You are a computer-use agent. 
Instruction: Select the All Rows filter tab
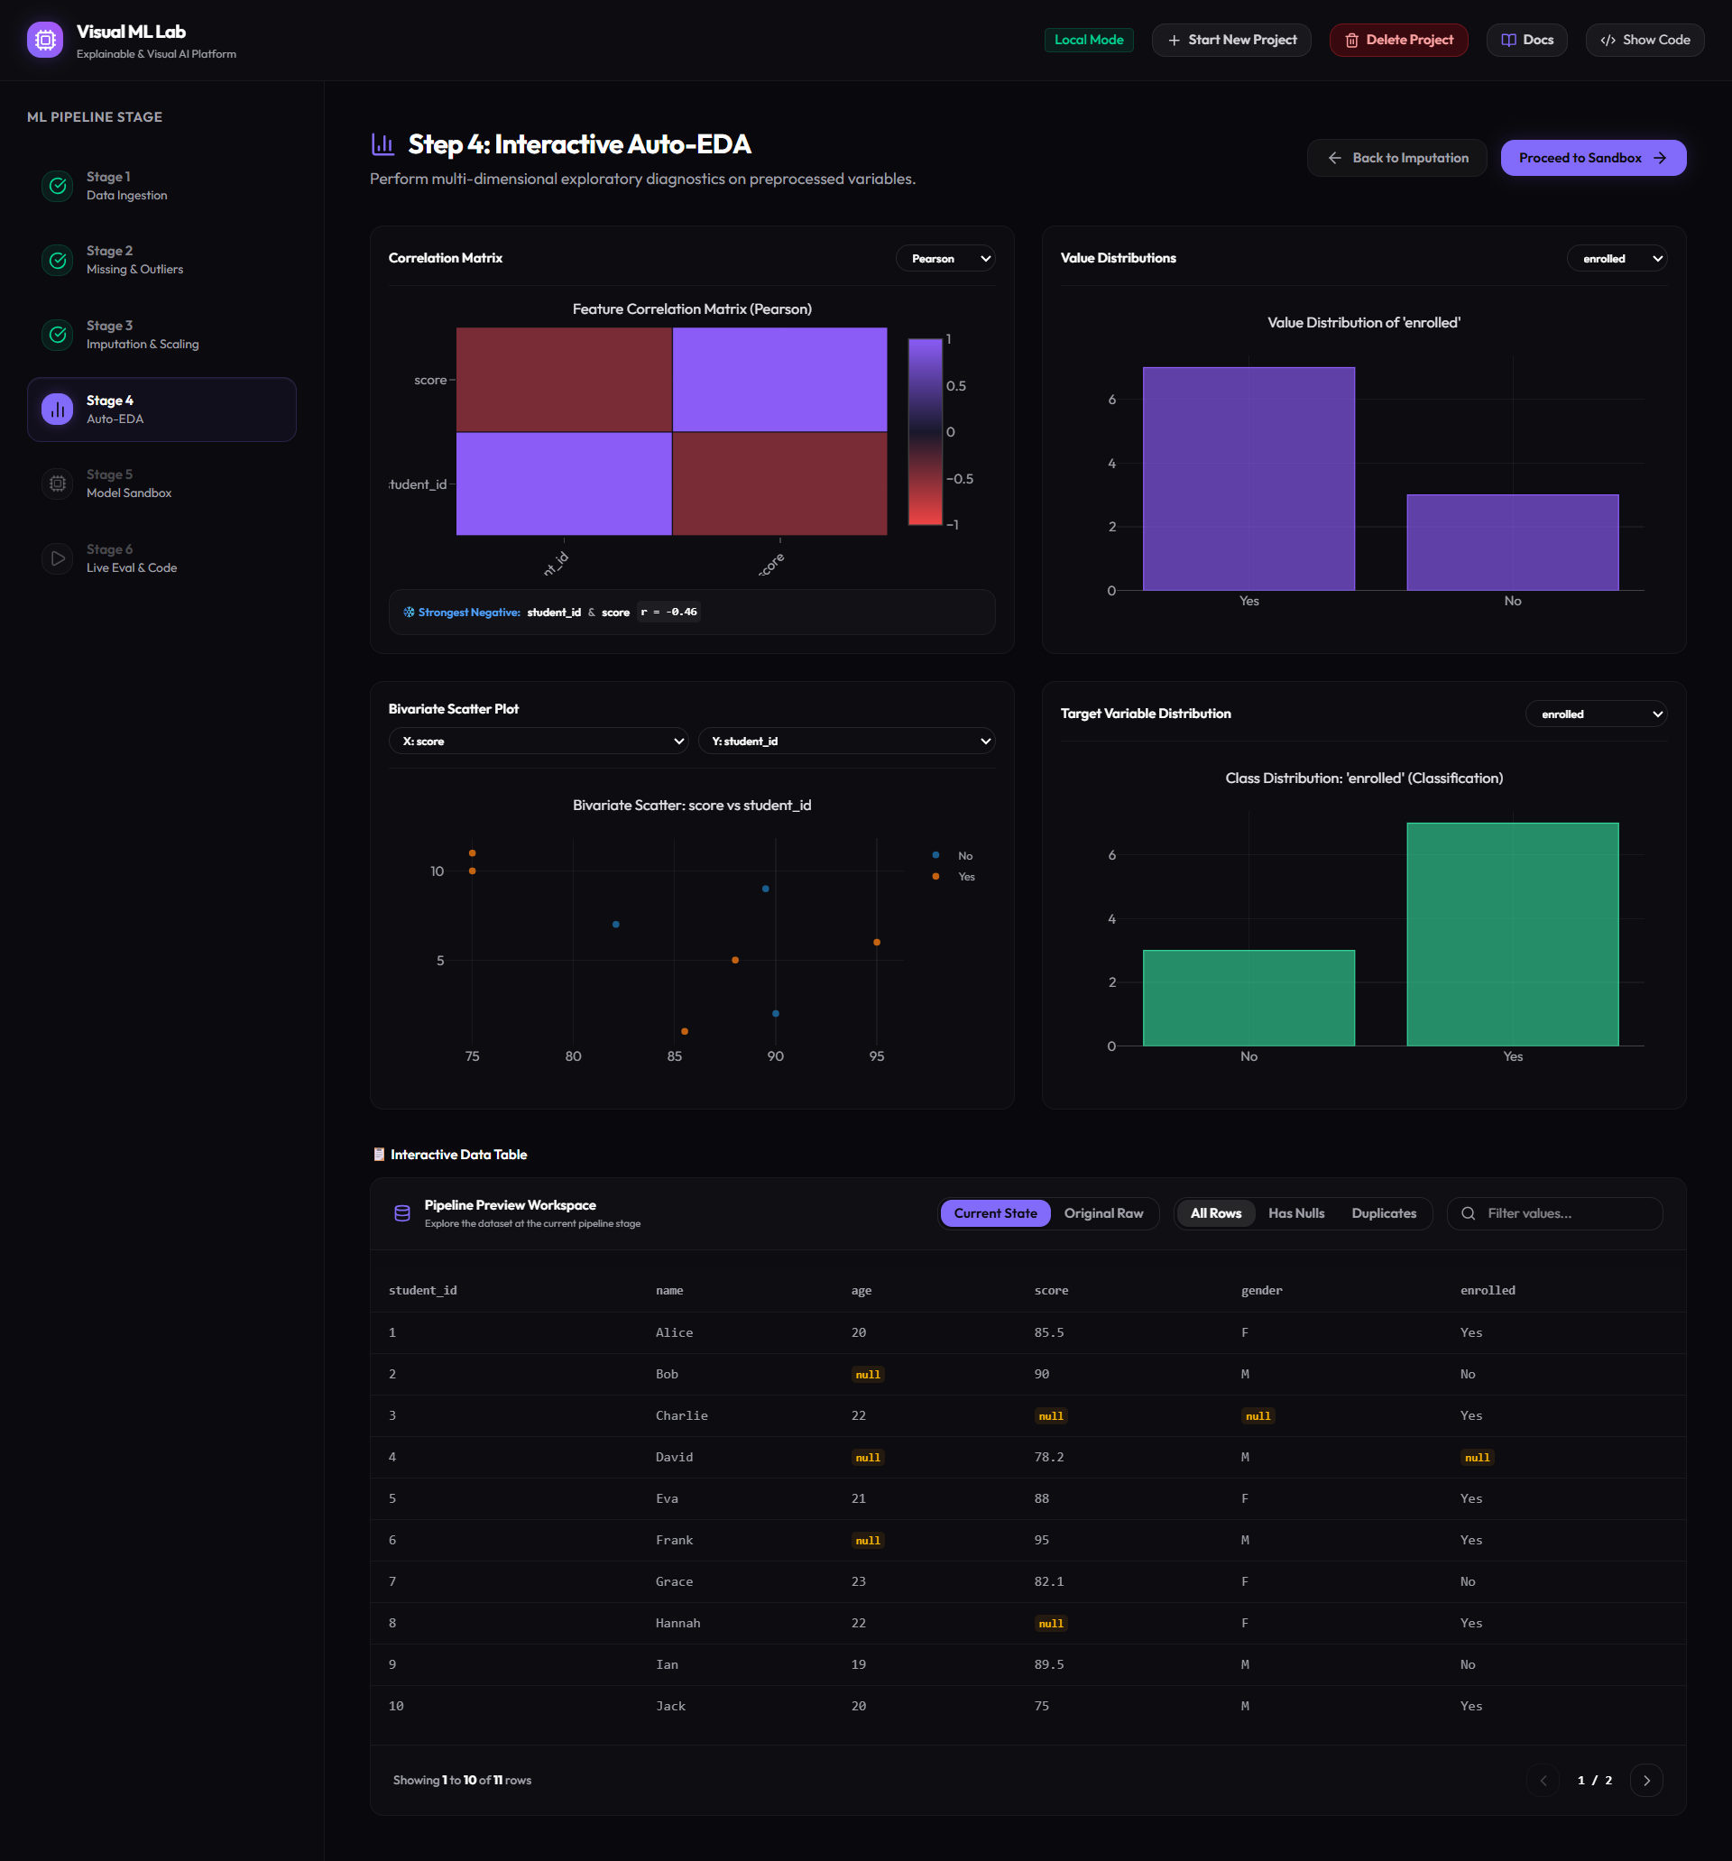[x=1215, y=1213]
